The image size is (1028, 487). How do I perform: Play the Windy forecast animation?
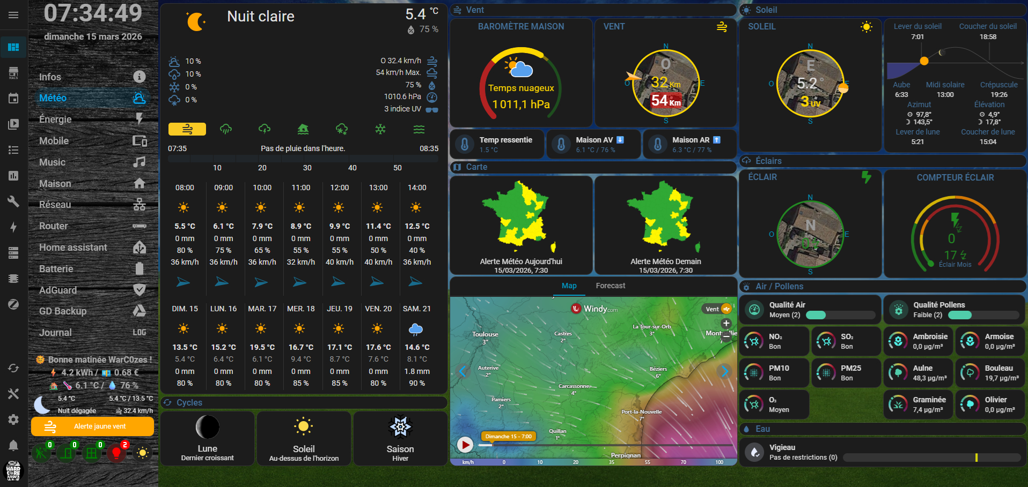[x=465, y=445]
